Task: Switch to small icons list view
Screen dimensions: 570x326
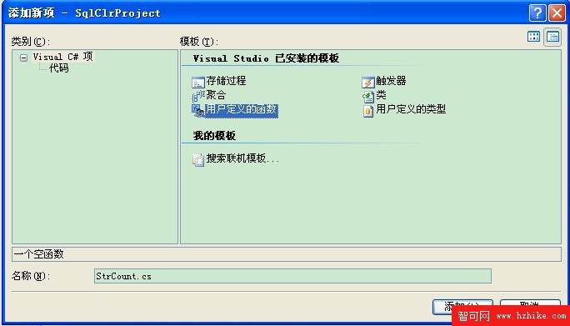Action: pyautogui.click(x=552, y=37)
